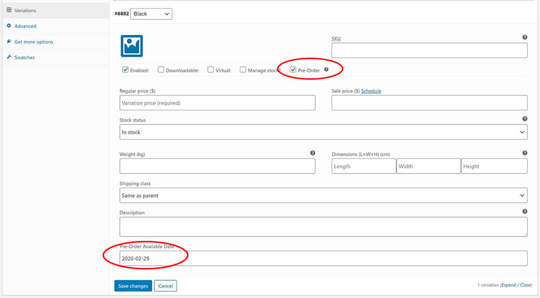Screen dimensions: 540x298
Task: Check the Downloadable option
Action: coord(161,70)
